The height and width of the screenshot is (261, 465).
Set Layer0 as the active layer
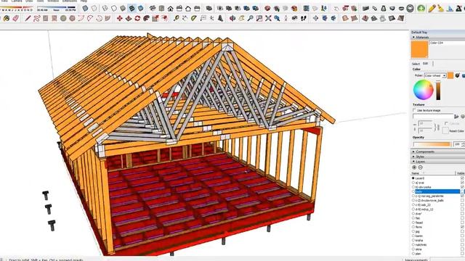click(x=413, y=178)
